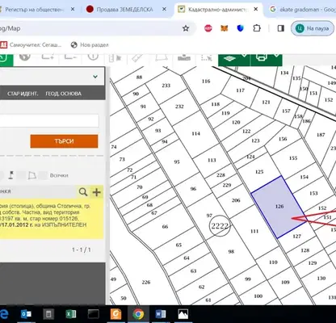Image resolution: width=336 pixels, height=323 pixels.
Task: Zoom to result with magnifier icon
Action: point(83,192)
